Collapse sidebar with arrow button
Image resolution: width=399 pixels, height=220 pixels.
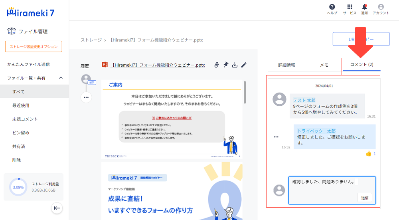click(57, 208)
